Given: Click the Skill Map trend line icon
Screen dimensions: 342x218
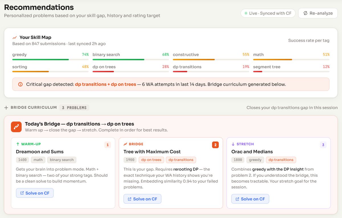Looking at the screenshot, I should [x=15, y=37].
